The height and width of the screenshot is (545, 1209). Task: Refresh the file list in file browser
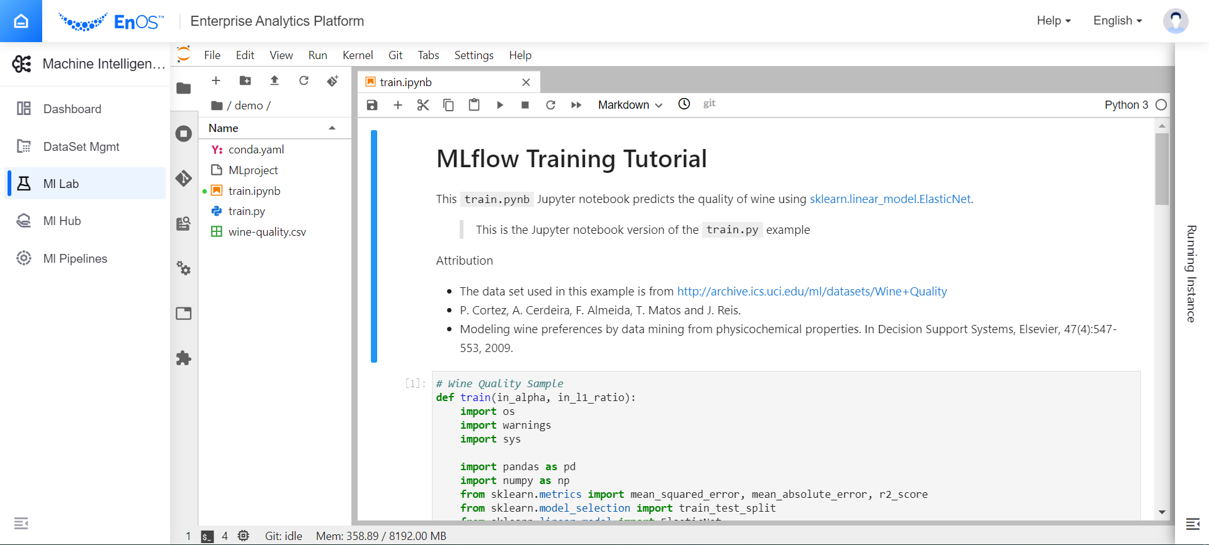[x=304, y=80]
